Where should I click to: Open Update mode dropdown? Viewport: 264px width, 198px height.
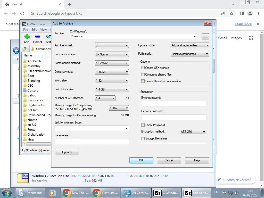tap(190, 45)
